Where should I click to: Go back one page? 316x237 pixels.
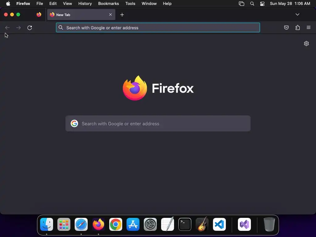(7, 27)
